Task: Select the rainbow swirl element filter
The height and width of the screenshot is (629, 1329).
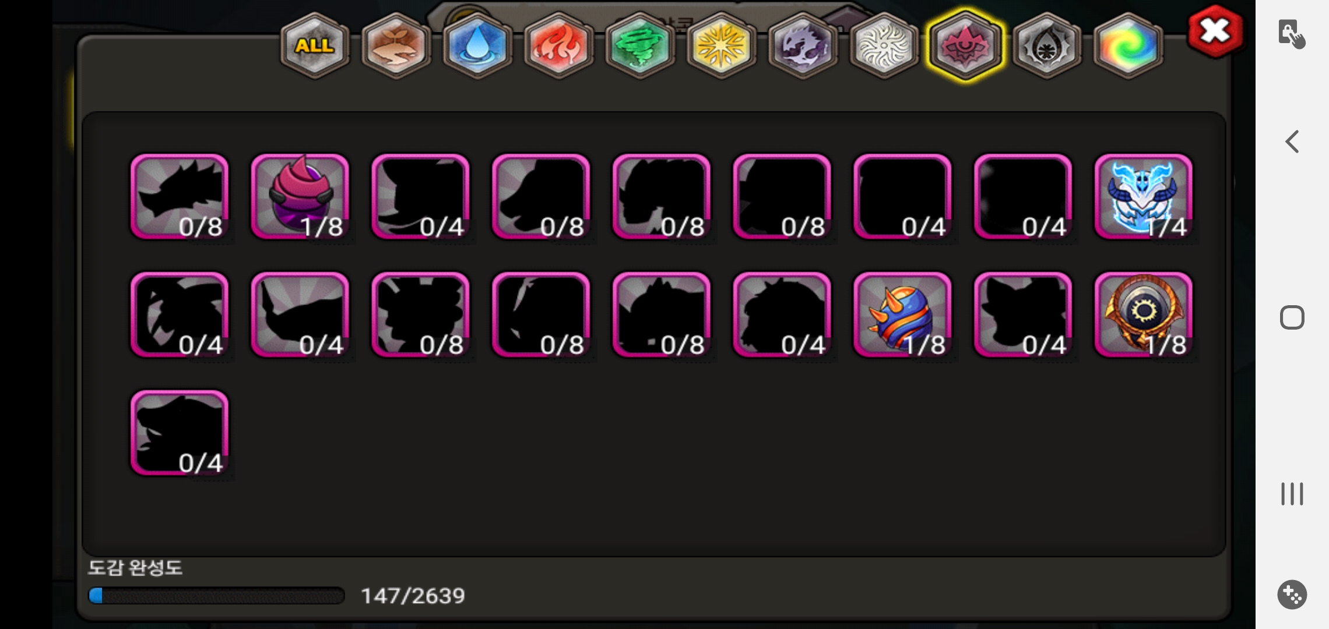Action: pyautogui.click(x=1128, y=45)
